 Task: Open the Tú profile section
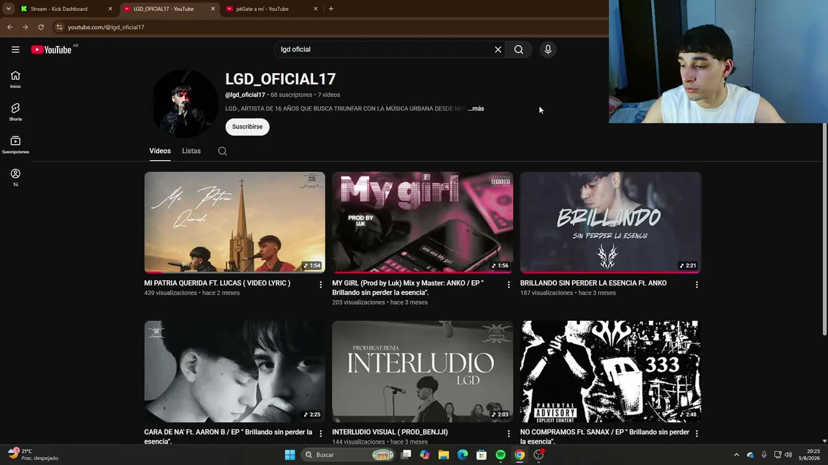[x=16, y=178]
